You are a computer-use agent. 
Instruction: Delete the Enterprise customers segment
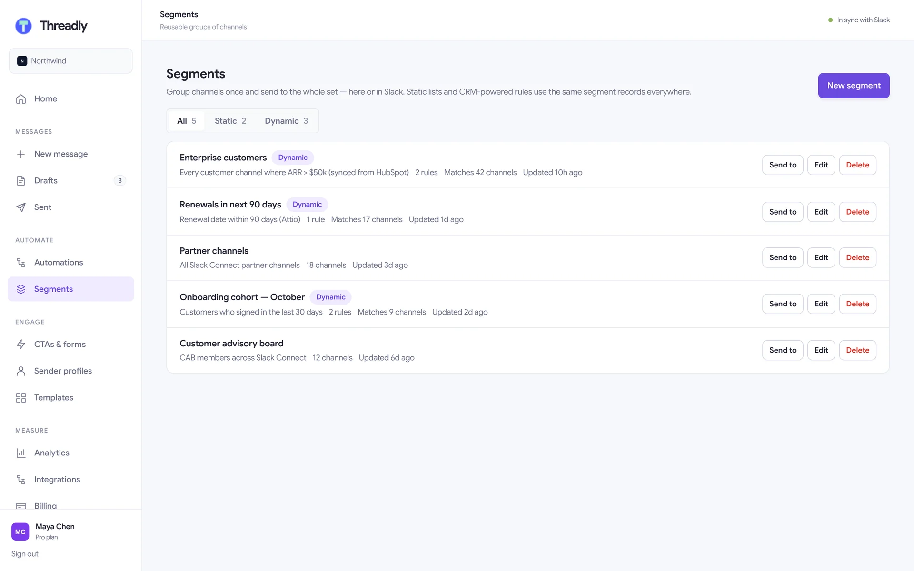857,165
